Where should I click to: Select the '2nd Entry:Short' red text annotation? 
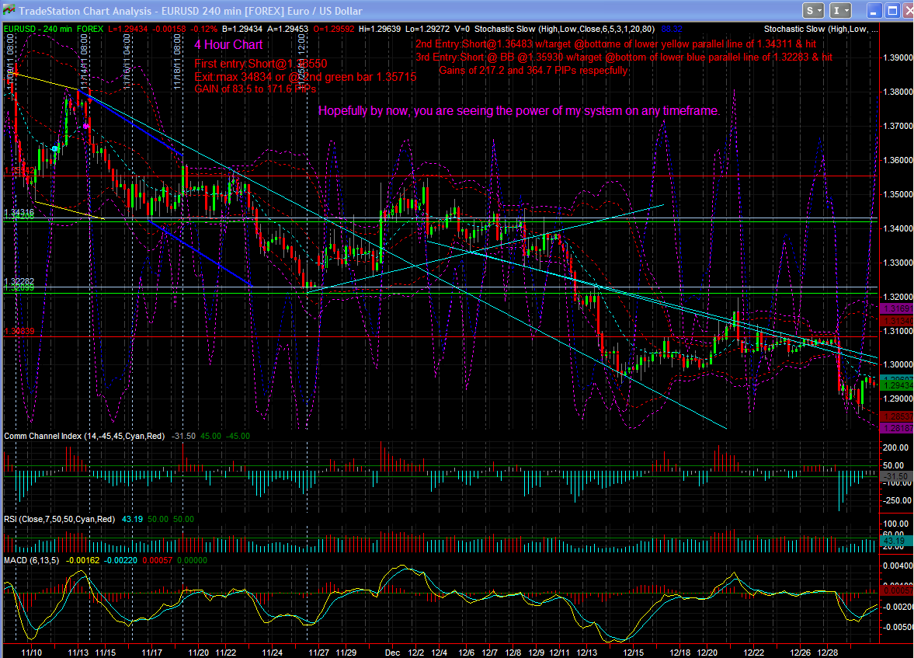pyautogui.click(x=616, y=44)
